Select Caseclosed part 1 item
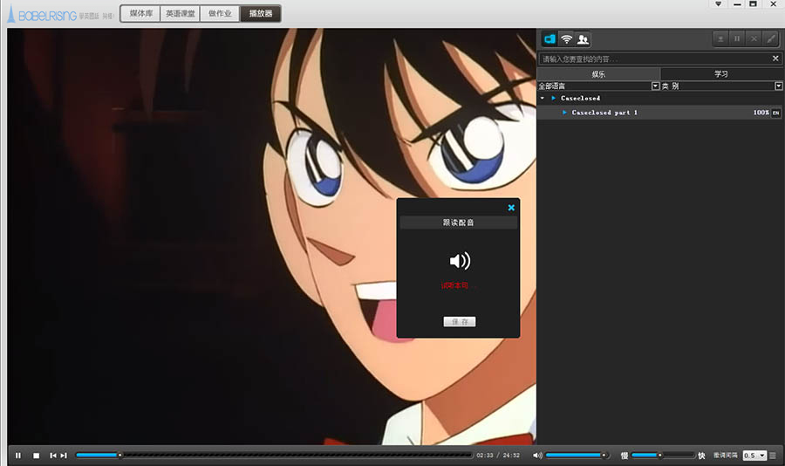This screenshot has width=785, height=466. coord(604,113)
